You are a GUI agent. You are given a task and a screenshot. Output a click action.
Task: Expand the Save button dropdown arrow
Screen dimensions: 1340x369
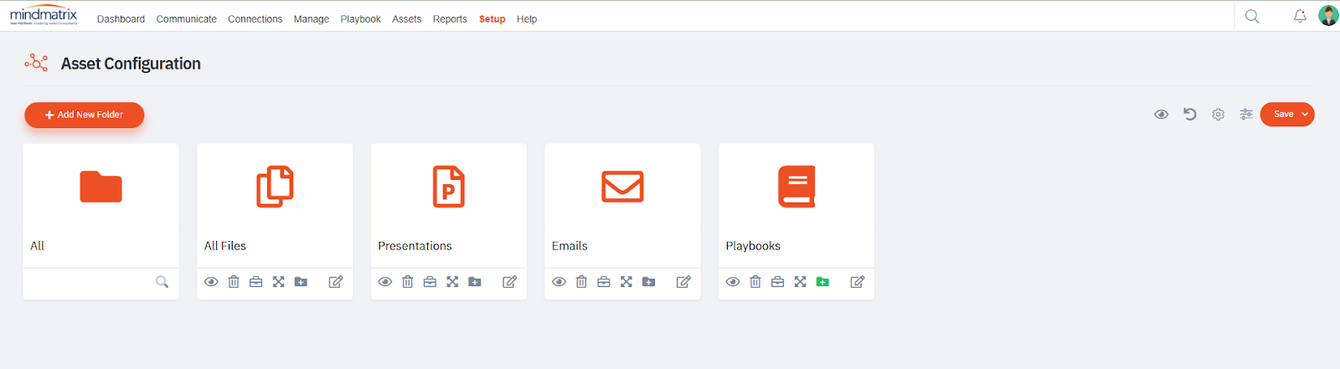click(x=1305, y=115)
